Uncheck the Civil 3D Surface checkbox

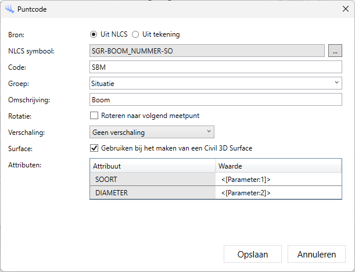(94, 148)
